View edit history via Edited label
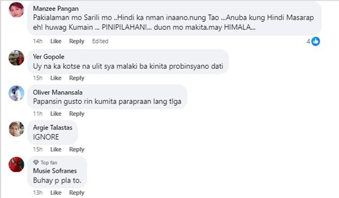The width and height of the screenshot is (339, 198). point(100,41)
